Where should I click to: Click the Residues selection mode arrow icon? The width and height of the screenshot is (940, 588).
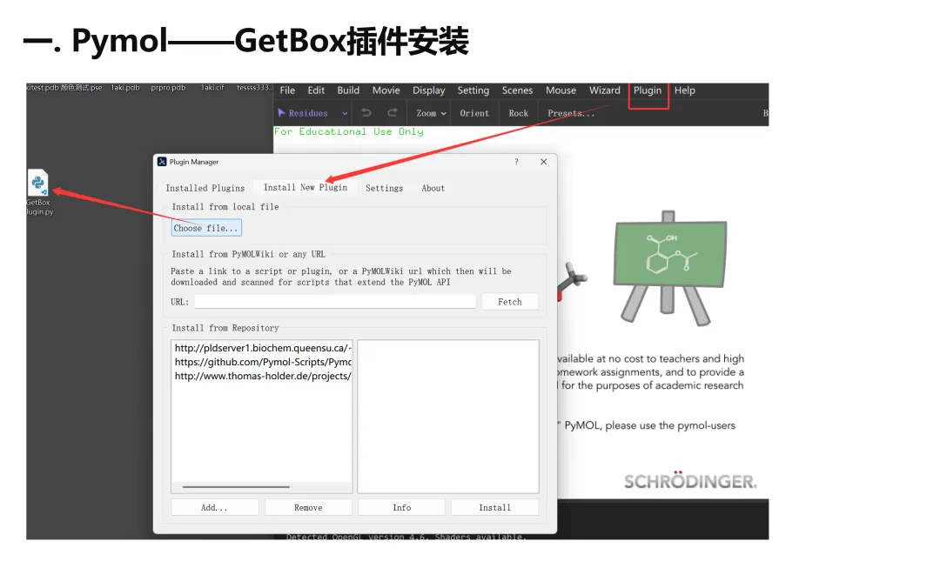[x=281, y=113]
